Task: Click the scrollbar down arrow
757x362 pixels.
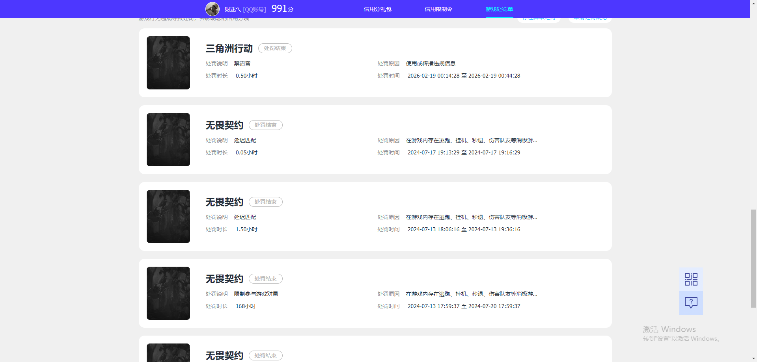Action: tap(753, 358)
